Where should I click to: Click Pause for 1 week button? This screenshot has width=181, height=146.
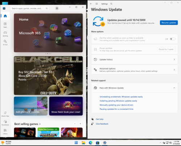(x=166, y=49)
